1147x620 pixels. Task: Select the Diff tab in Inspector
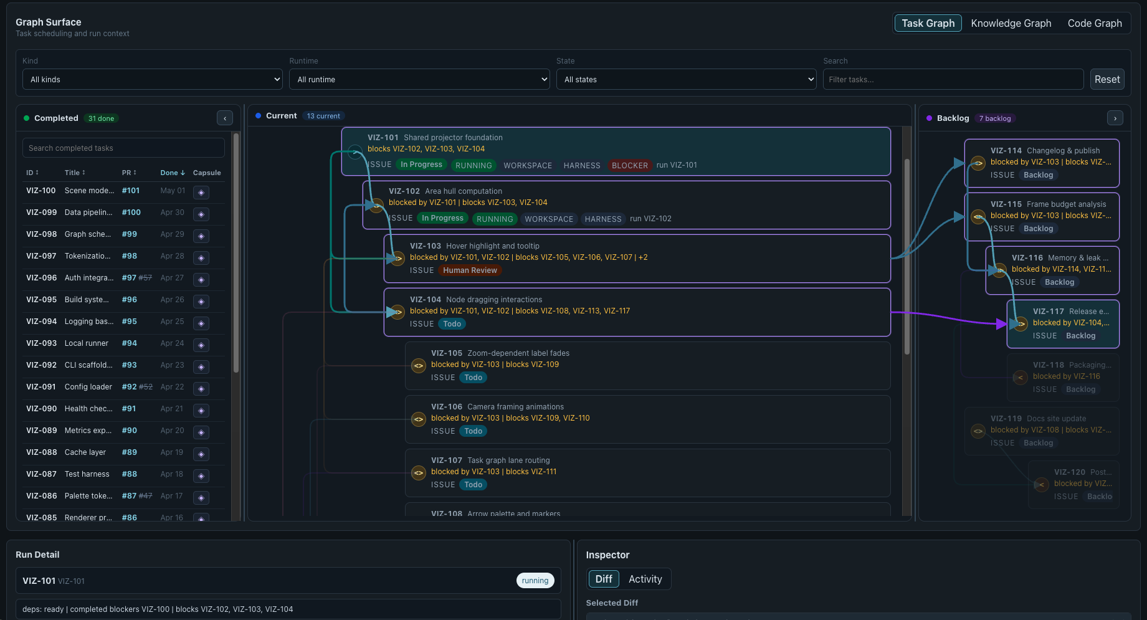point(604,579)
